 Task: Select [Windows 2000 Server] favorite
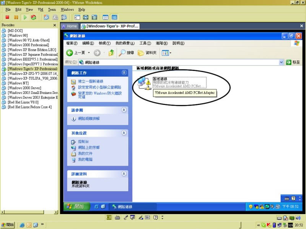pos(24,88)
